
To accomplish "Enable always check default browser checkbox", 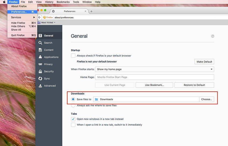I will [73, 55].
